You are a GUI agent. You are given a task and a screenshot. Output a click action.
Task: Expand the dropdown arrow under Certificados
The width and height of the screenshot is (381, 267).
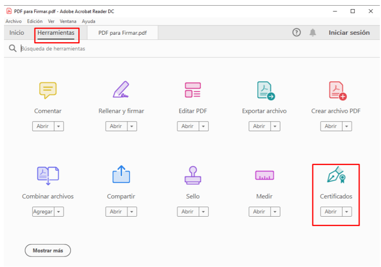346,212
